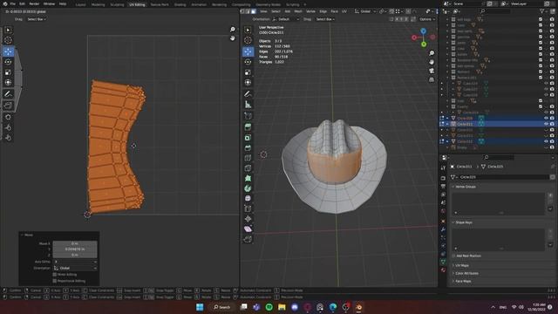
Task: Click the green Y axis on navigation gizmo
Action: pos(424,44)
